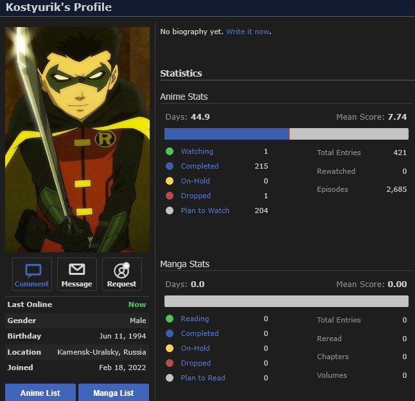The image size is (415, 401).
Task: Open Plan to Watch link
Action: tap(205, 210)
